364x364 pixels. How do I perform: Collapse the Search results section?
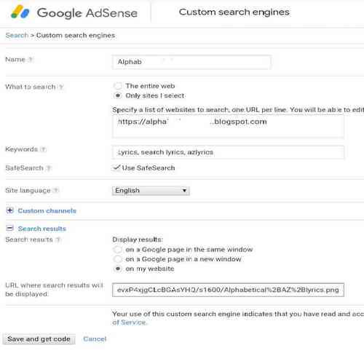tap(42, 229)
